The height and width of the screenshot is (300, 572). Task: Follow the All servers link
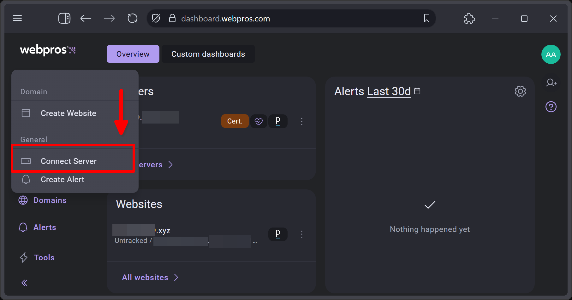(156, 164)
